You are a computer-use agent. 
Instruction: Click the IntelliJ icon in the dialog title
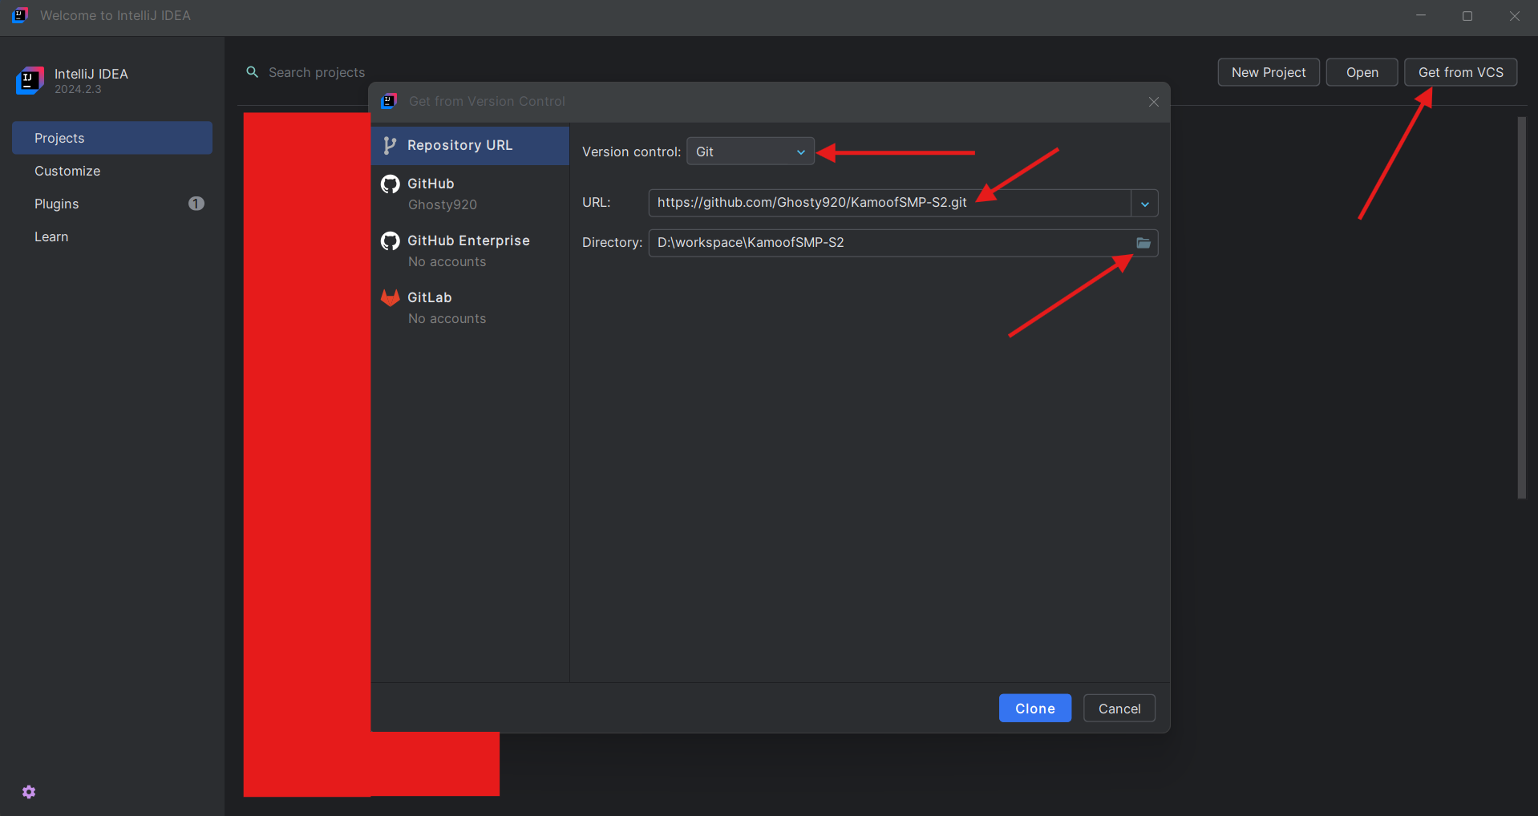pyautogui.click(x=389, y=101)
